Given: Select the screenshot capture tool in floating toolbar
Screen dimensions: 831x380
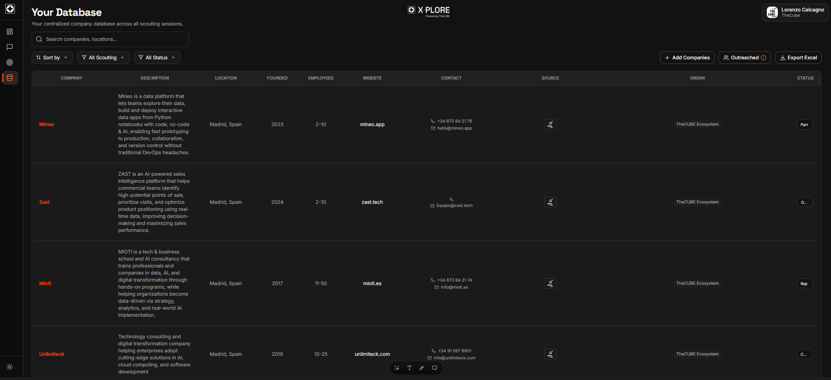Looking at the screenshot, I should coord(397,368).
